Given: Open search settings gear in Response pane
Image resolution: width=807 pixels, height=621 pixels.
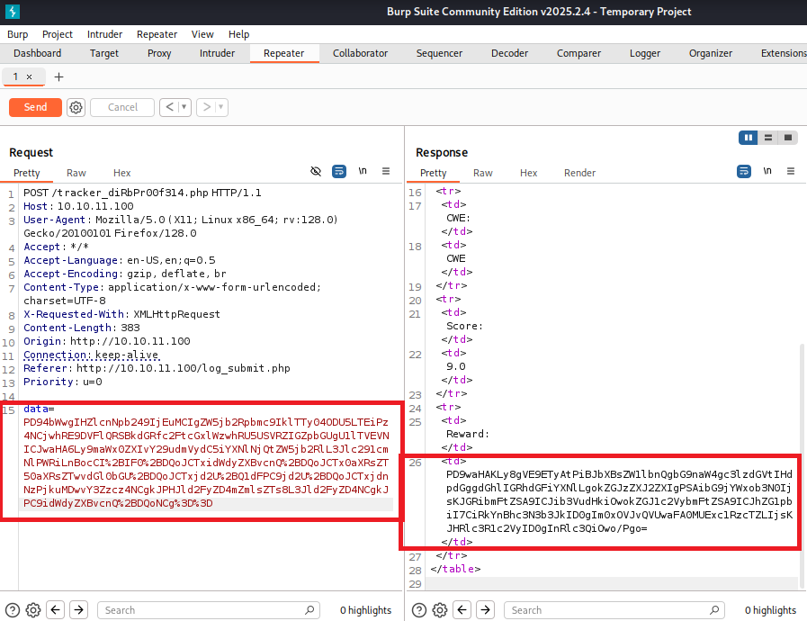Looking at the screenshot, I should click(440, 610).
